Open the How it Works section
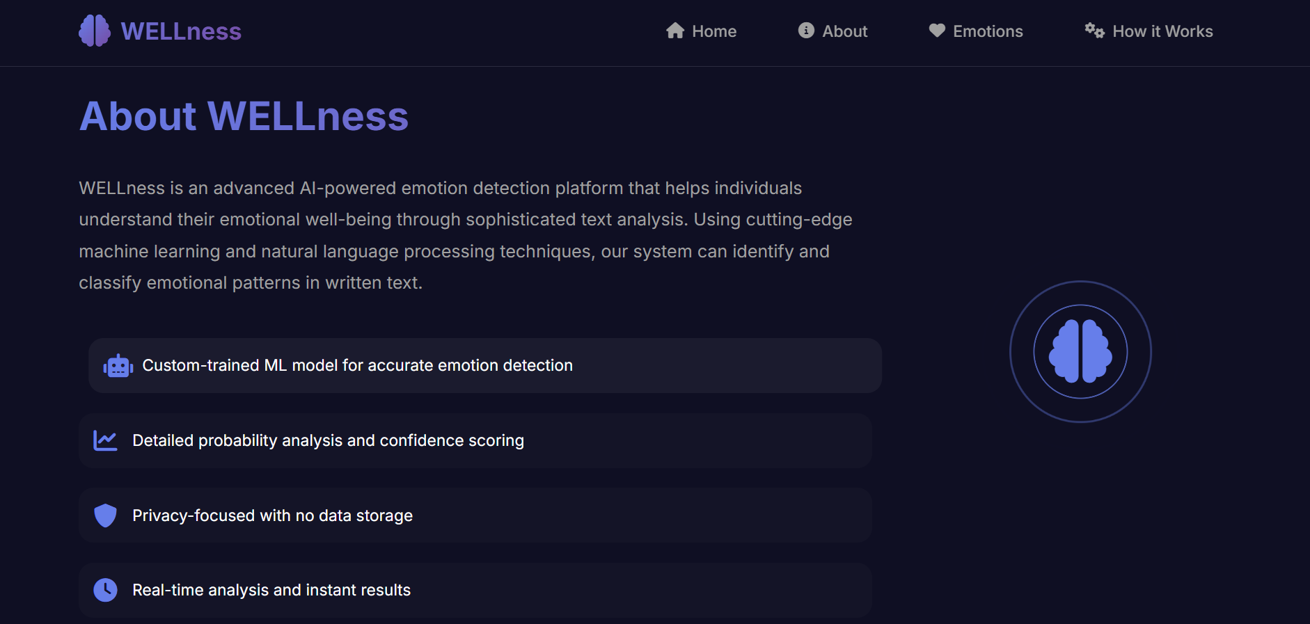Screen dimensions: 1310x624 (1162, 31)
